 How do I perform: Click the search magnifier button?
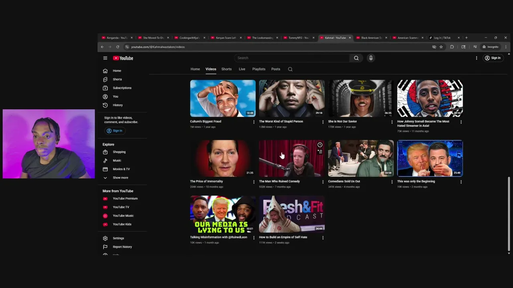(356, 58)
